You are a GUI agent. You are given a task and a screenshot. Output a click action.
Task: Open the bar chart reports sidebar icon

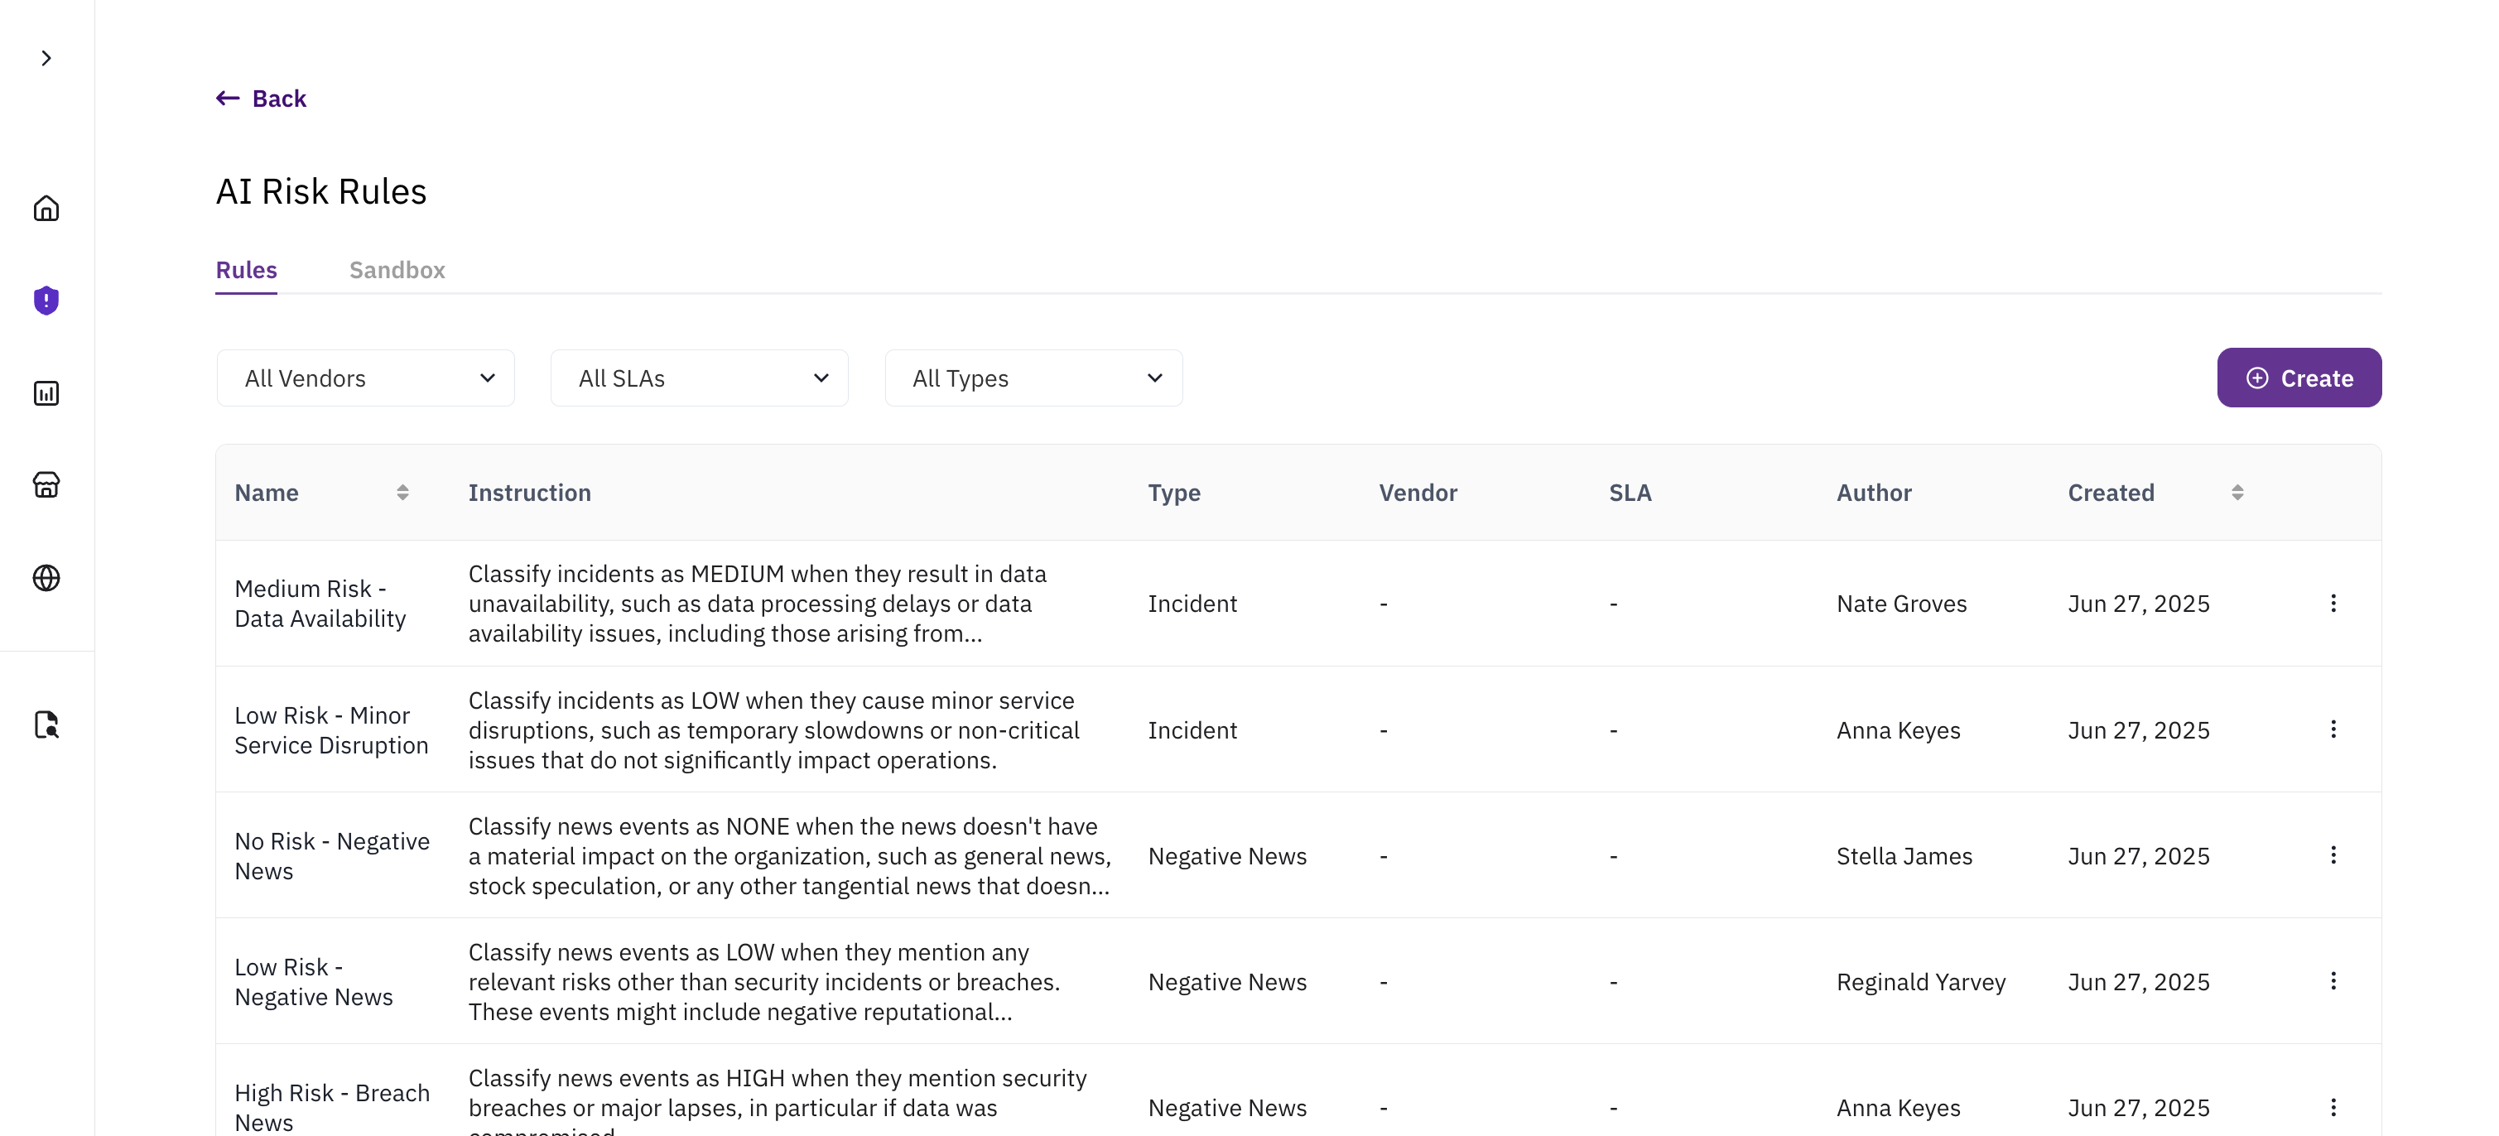click(46, 393)
